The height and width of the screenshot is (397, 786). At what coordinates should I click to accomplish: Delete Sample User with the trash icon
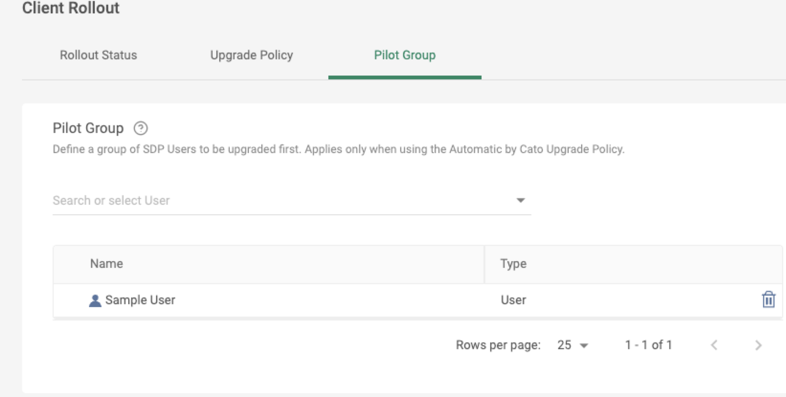768,299
